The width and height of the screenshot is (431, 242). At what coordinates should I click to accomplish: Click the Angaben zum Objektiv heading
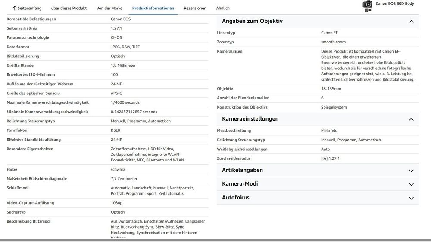point(252,21)
